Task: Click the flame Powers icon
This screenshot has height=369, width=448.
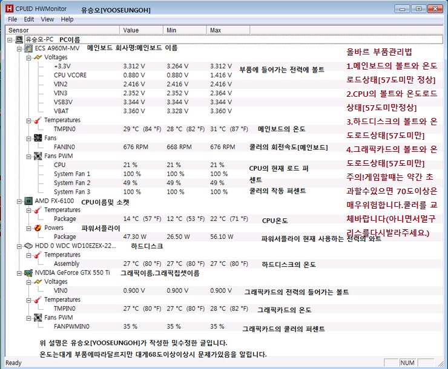Action: [38, 227]
